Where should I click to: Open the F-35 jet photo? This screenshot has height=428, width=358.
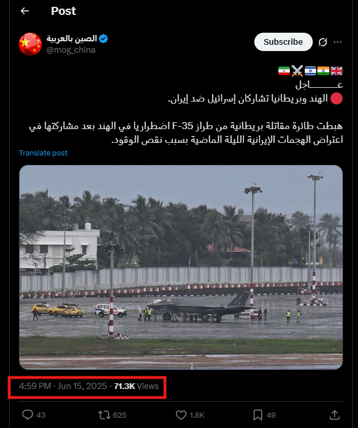[181, 267]
